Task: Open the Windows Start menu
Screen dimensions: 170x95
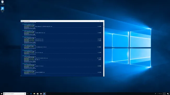Action: pyautogui.click(x=2, y=94)
